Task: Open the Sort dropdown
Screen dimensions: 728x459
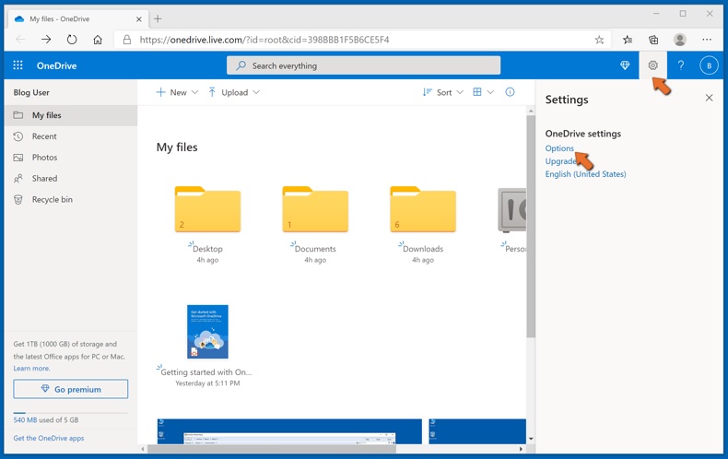Action: pyautogui.click(x=442, y=92)
